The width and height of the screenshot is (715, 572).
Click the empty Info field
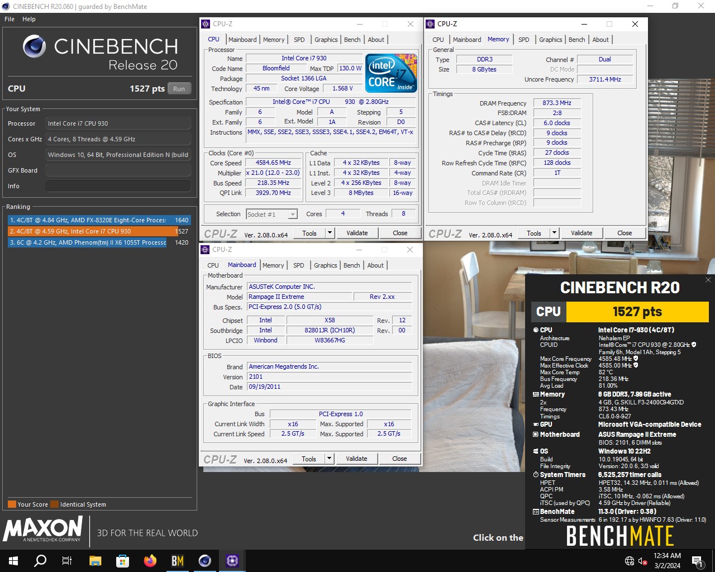118,186
